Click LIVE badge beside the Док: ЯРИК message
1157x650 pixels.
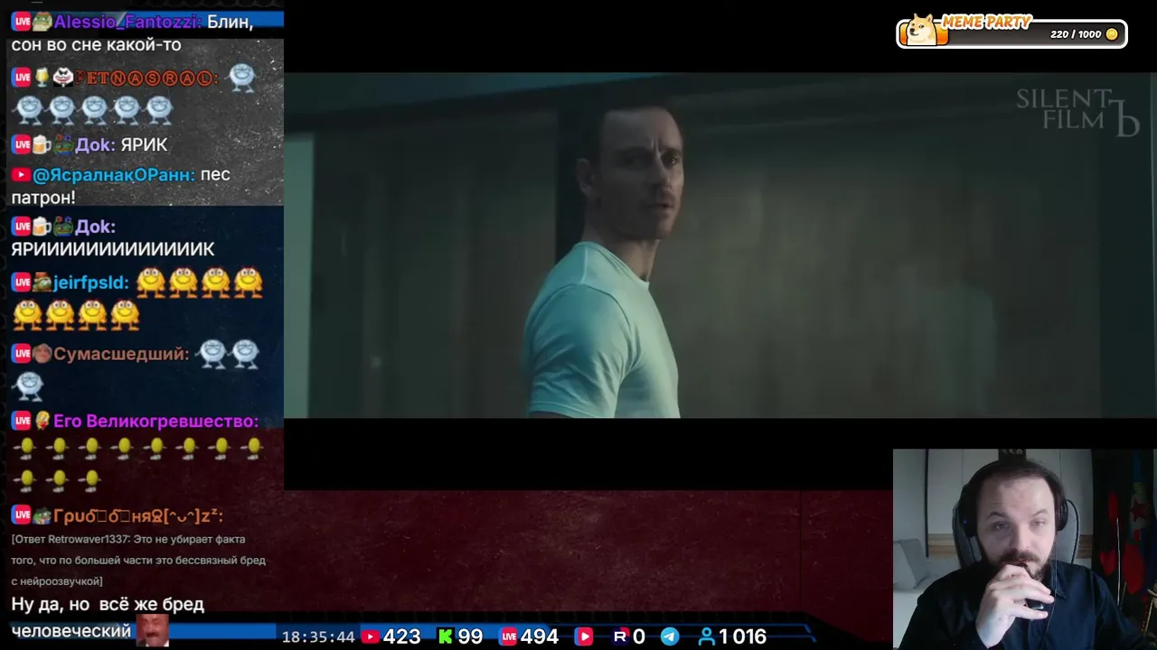tap(21, 144)
